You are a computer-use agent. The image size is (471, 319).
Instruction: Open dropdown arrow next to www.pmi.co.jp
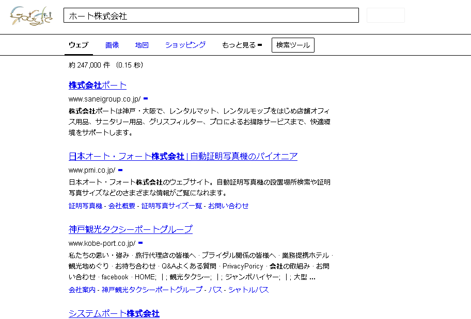120,170
